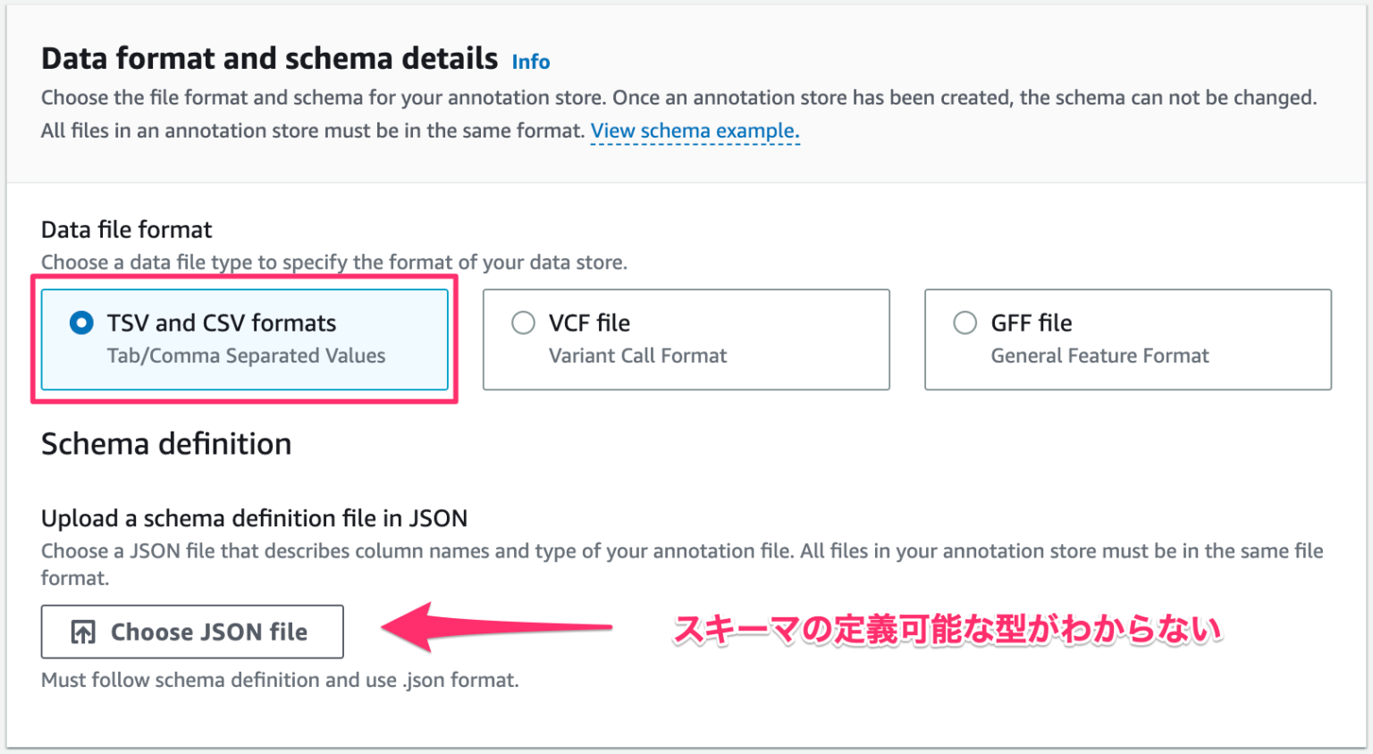
Task: Open schema example via the dotted underlined link
Action: [x=695, y=130]
